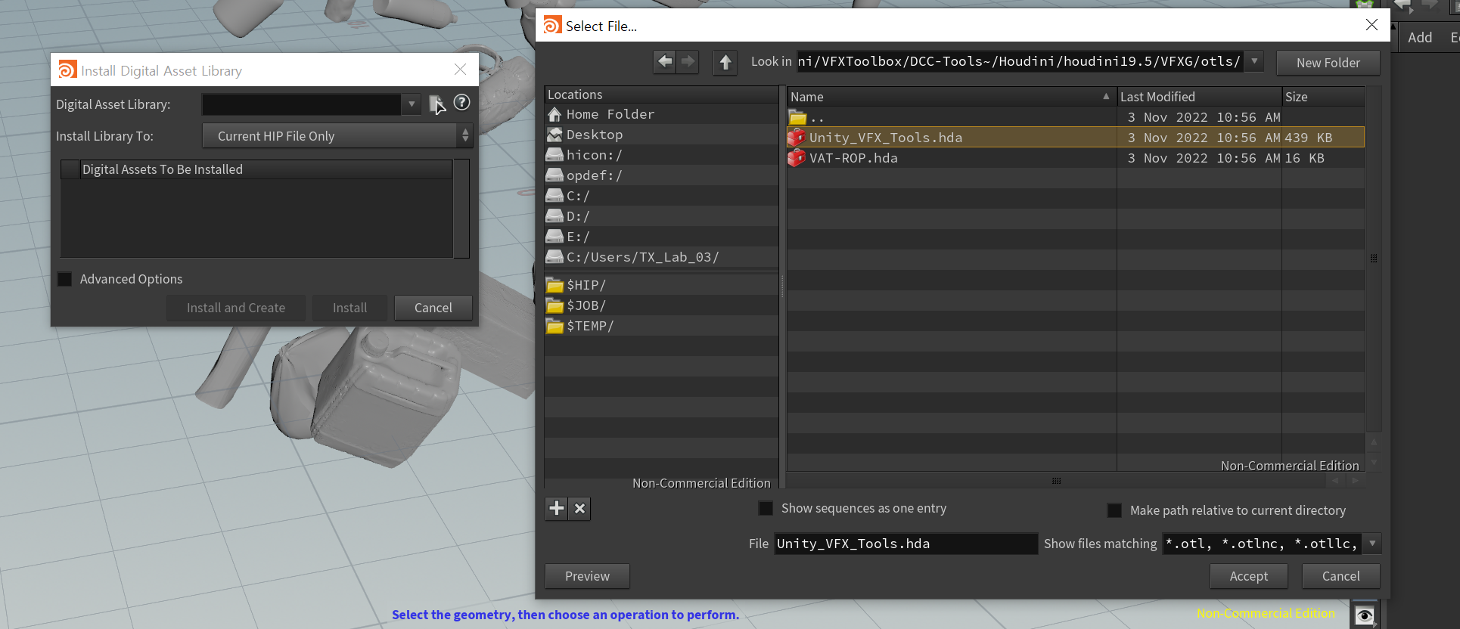Open file chooser icon beside Digital Asset Library
The width and height of the screenshot is (1460, 629).
click(437, 104)
